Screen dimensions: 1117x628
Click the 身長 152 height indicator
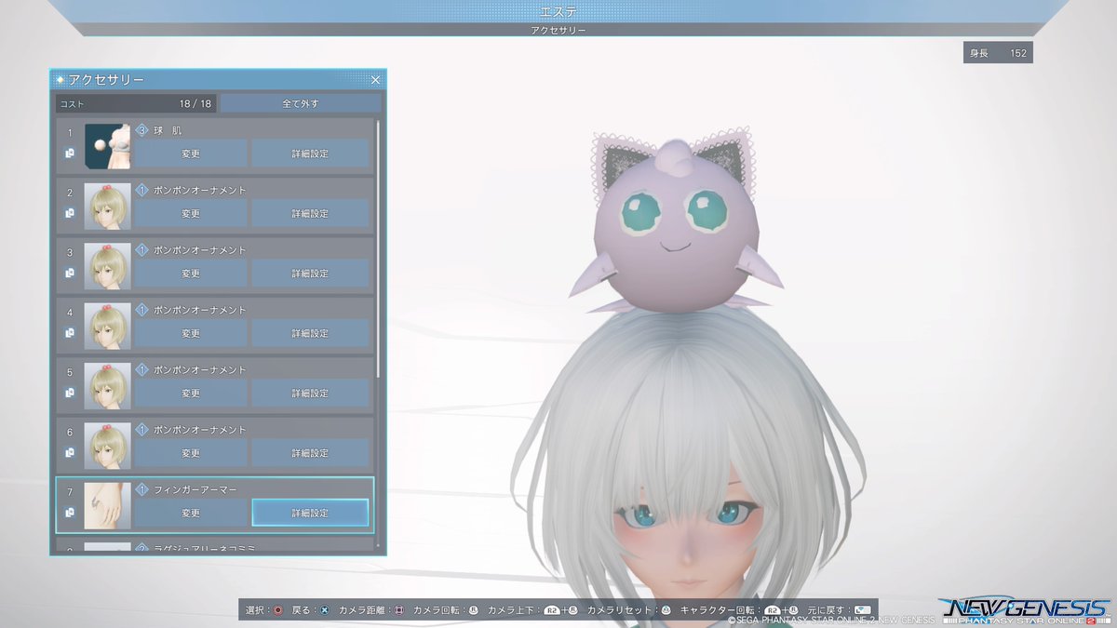(998, 53)
